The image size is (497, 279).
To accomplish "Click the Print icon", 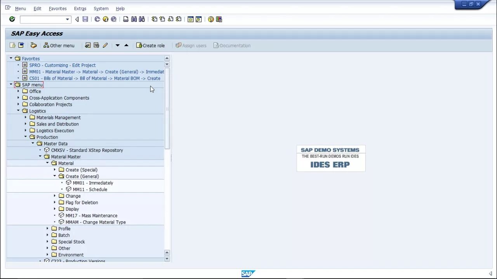I will pyautogui.click(x=126, y=19).
